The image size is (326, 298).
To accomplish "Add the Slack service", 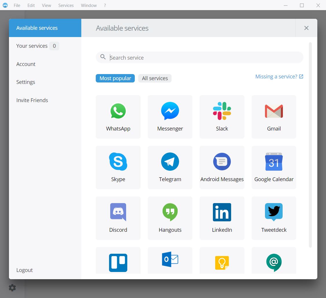I will (222, 117).
